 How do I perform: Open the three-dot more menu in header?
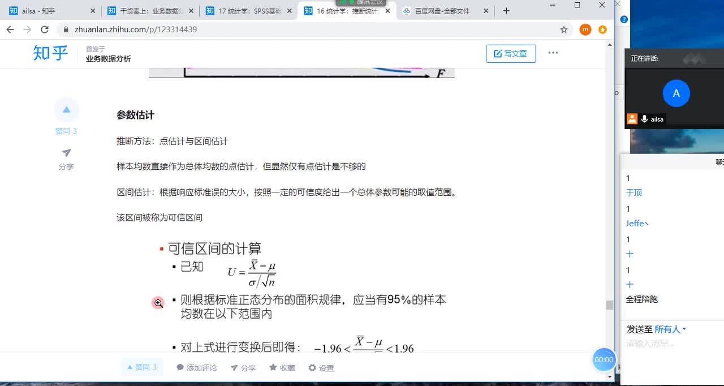tap(553, 53)
